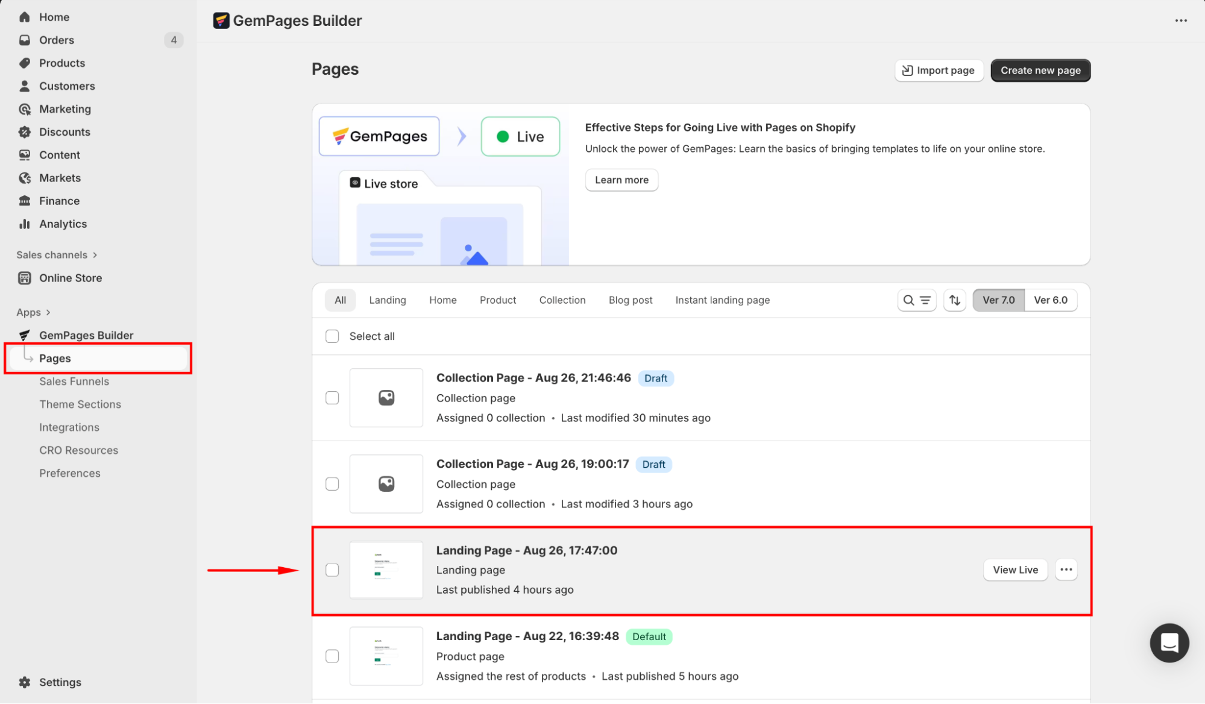Open Discounts in the sidebar

64,132
